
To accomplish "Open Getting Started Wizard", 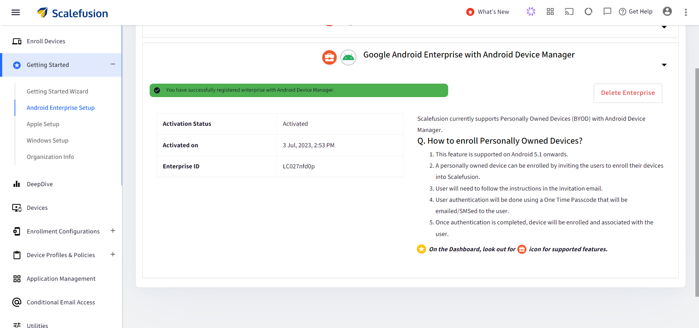I will point(57,92).
